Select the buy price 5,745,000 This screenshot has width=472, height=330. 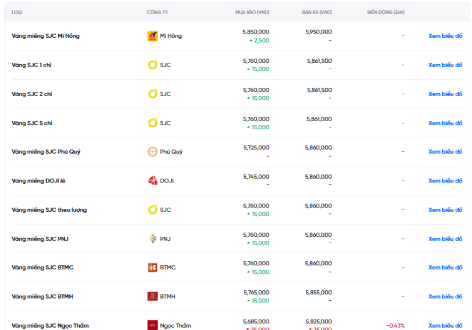point(256,177)
